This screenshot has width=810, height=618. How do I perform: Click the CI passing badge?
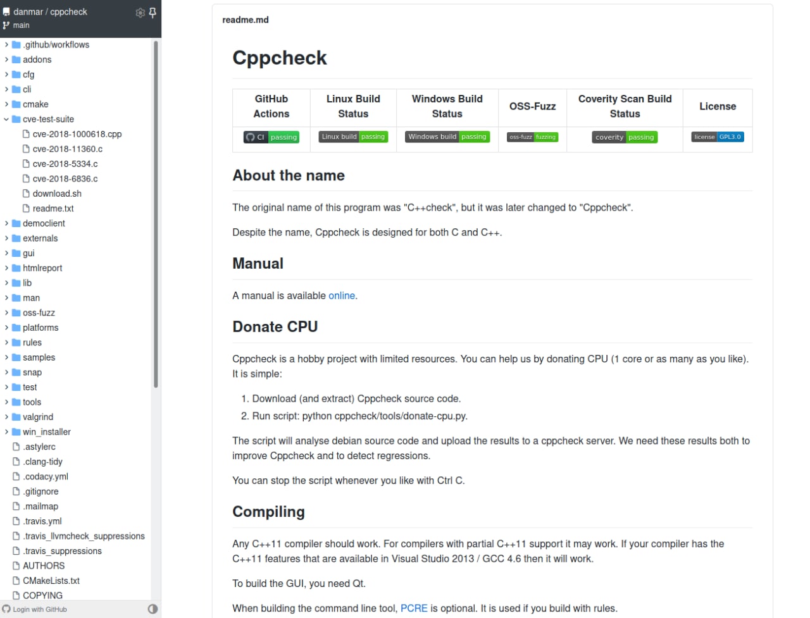271,137
